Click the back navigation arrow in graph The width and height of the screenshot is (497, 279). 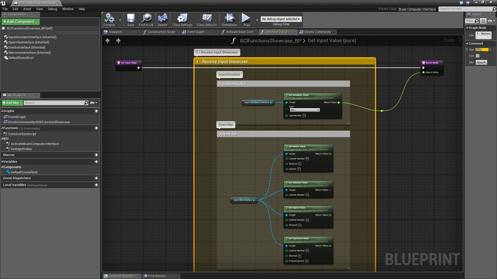click(x=107, y=41)
